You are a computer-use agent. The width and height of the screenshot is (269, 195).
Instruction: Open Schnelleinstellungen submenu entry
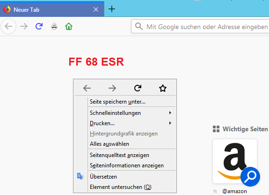131,113
